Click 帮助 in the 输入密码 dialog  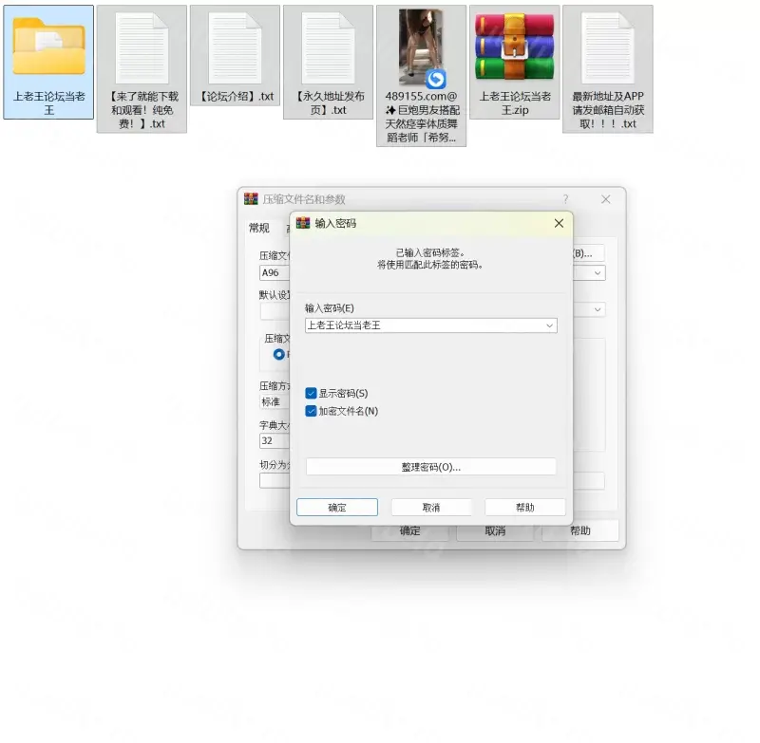tap(525, 508)
